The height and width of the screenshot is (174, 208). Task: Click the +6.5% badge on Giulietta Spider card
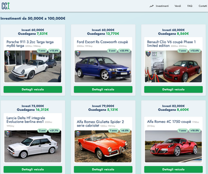click(125, 131)
